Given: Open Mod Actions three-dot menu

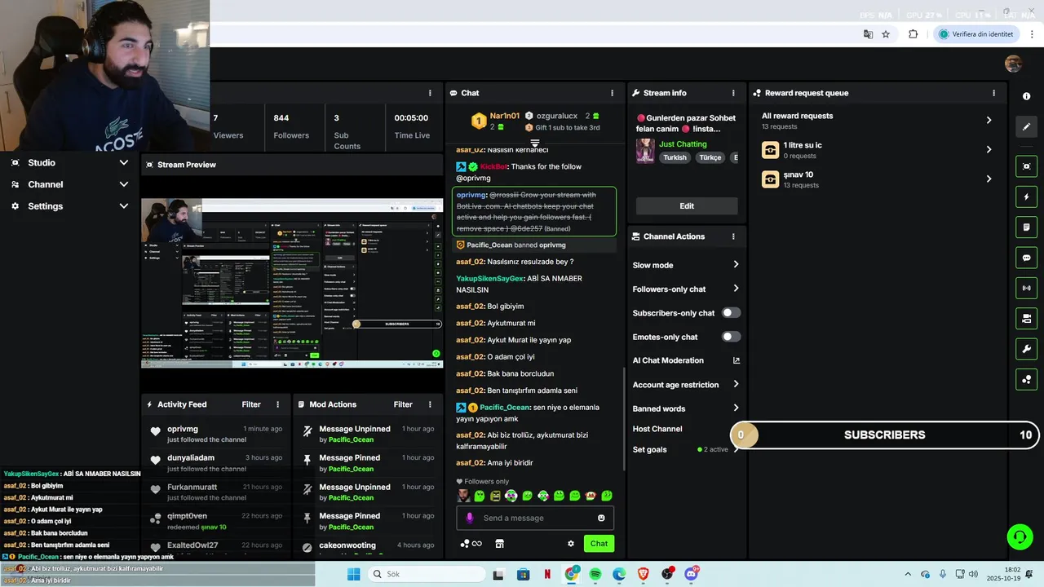Looking at the screenshot, I should (x=430, y=404).
